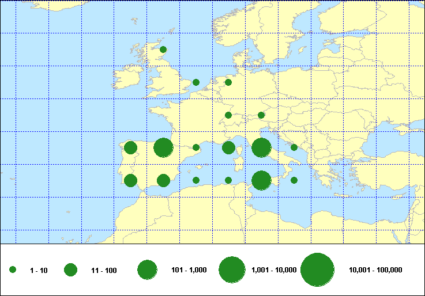Select the small dot off eastern England
The height and width of the screenshot is (296, 425).
[196, 82]
